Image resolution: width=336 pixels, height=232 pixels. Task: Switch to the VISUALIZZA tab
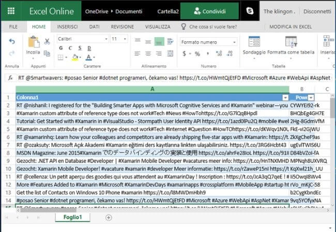point(158,27)
